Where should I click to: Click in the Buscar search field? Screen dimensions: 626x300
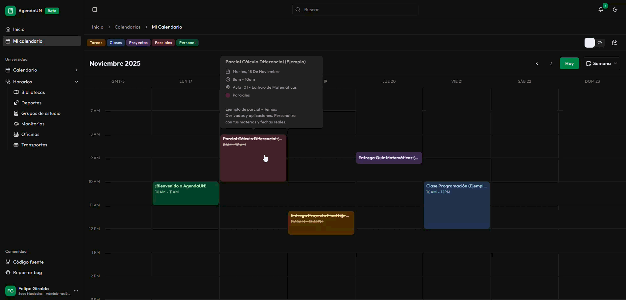pyautogui.click(x=355, y=10)
